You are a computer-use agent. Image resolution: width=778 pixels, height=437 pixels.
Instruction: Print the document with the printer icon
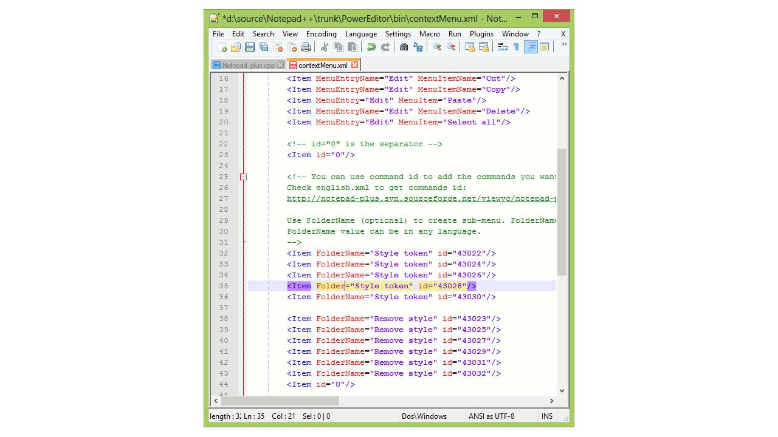[x=306, y=47]
